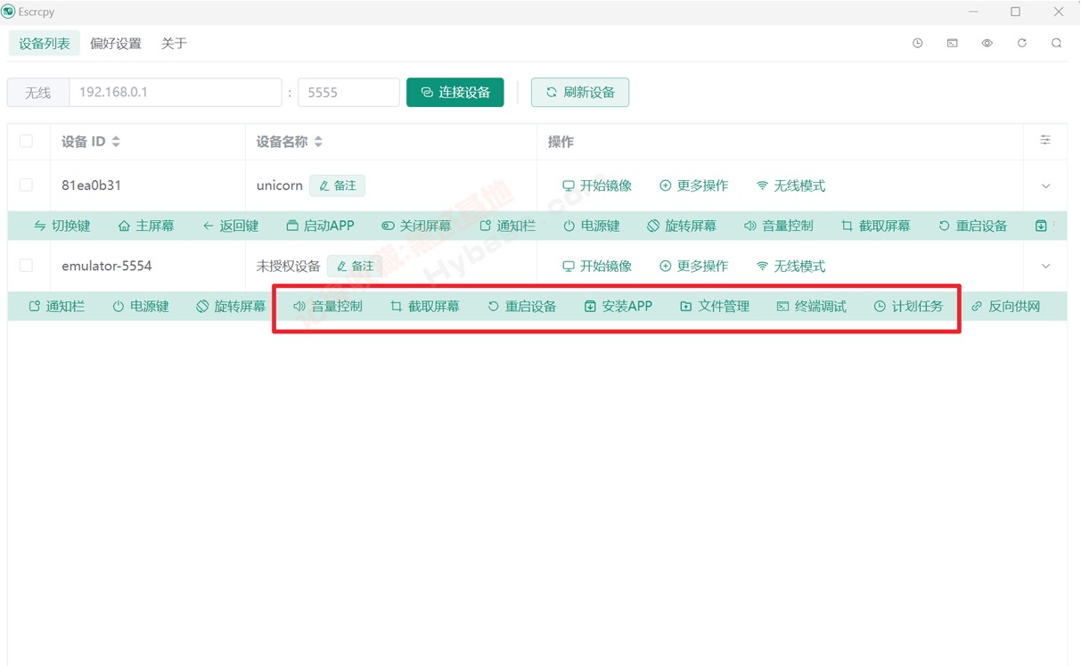Click the clock history icon in top-right toolbar

tap(917, 43)
